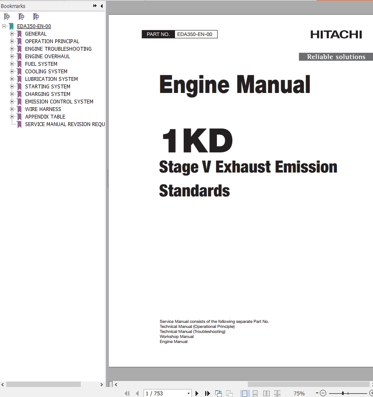The image size is (373, 397).
Task: Go to ENGINE TROUBLESHOOTING bookmark
Action: (x=58, y=49)
